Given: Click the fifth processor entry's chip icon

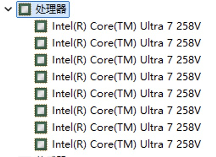Looking at the screenshot, I should click(41, 94).
